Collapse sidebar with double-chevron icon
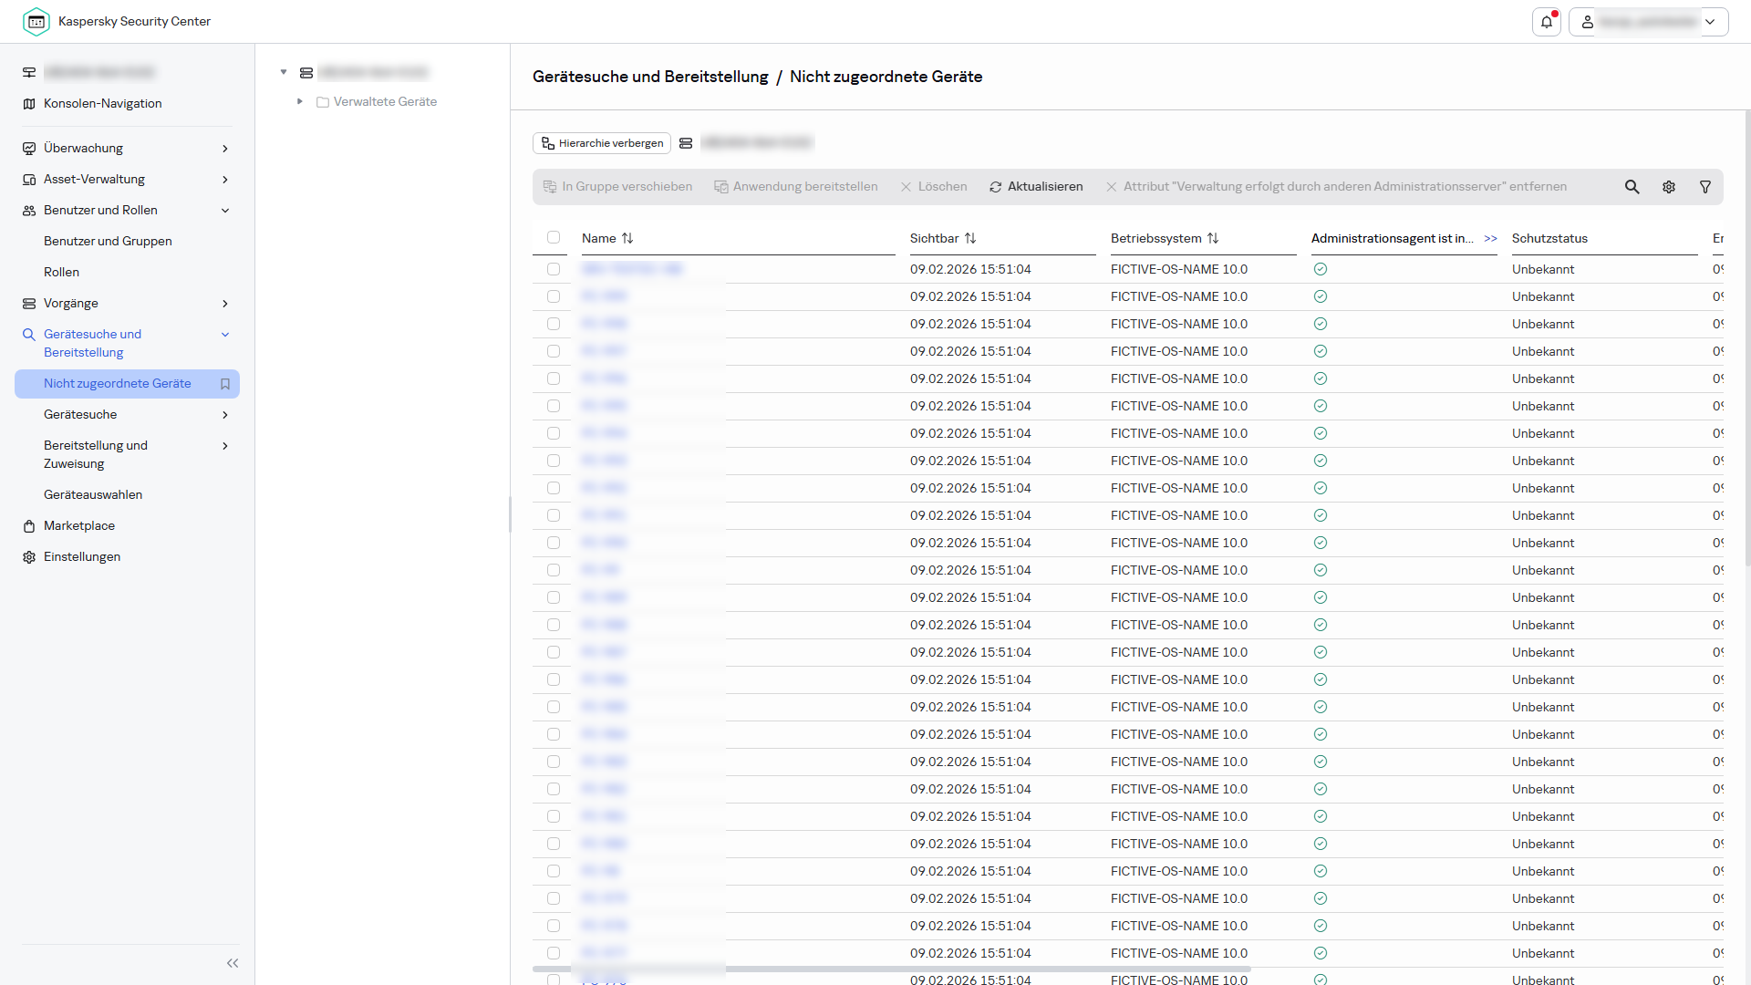Screen dimensions: 1751x985 (x=233, y=963)
